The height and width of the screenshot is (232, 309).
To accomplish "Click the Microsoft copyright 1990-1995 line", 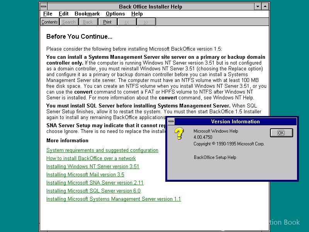I will coord(229,144).
